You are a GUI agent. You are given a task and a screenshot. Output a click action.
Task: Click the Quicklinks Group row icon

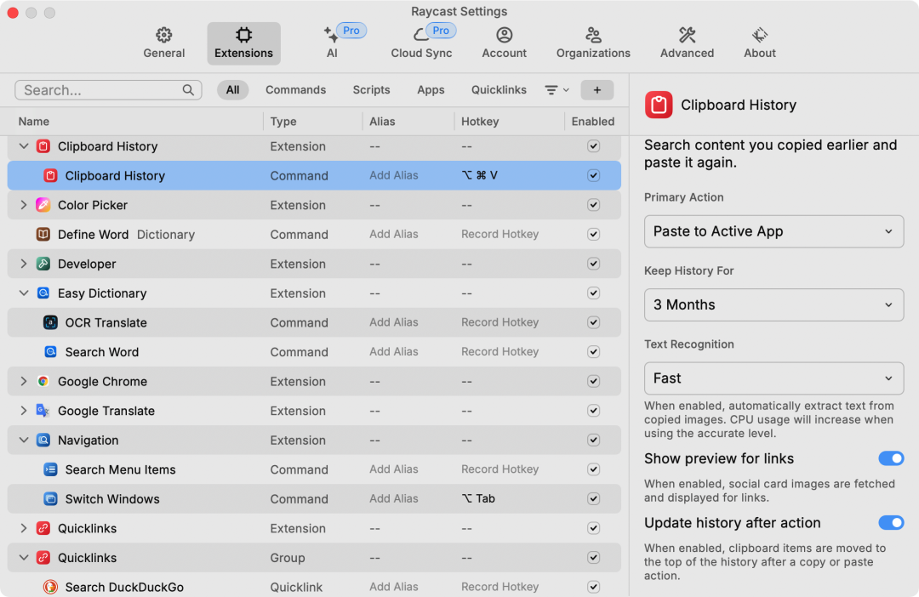click(x=43, y=557)
